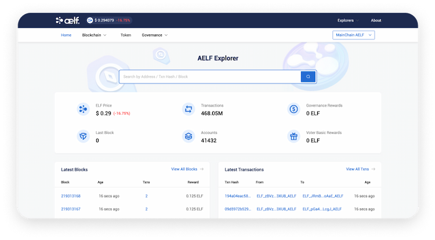The image size is (435, 240).
Task: Click the AELF Explorer heading
Action: tap(217, 58)
